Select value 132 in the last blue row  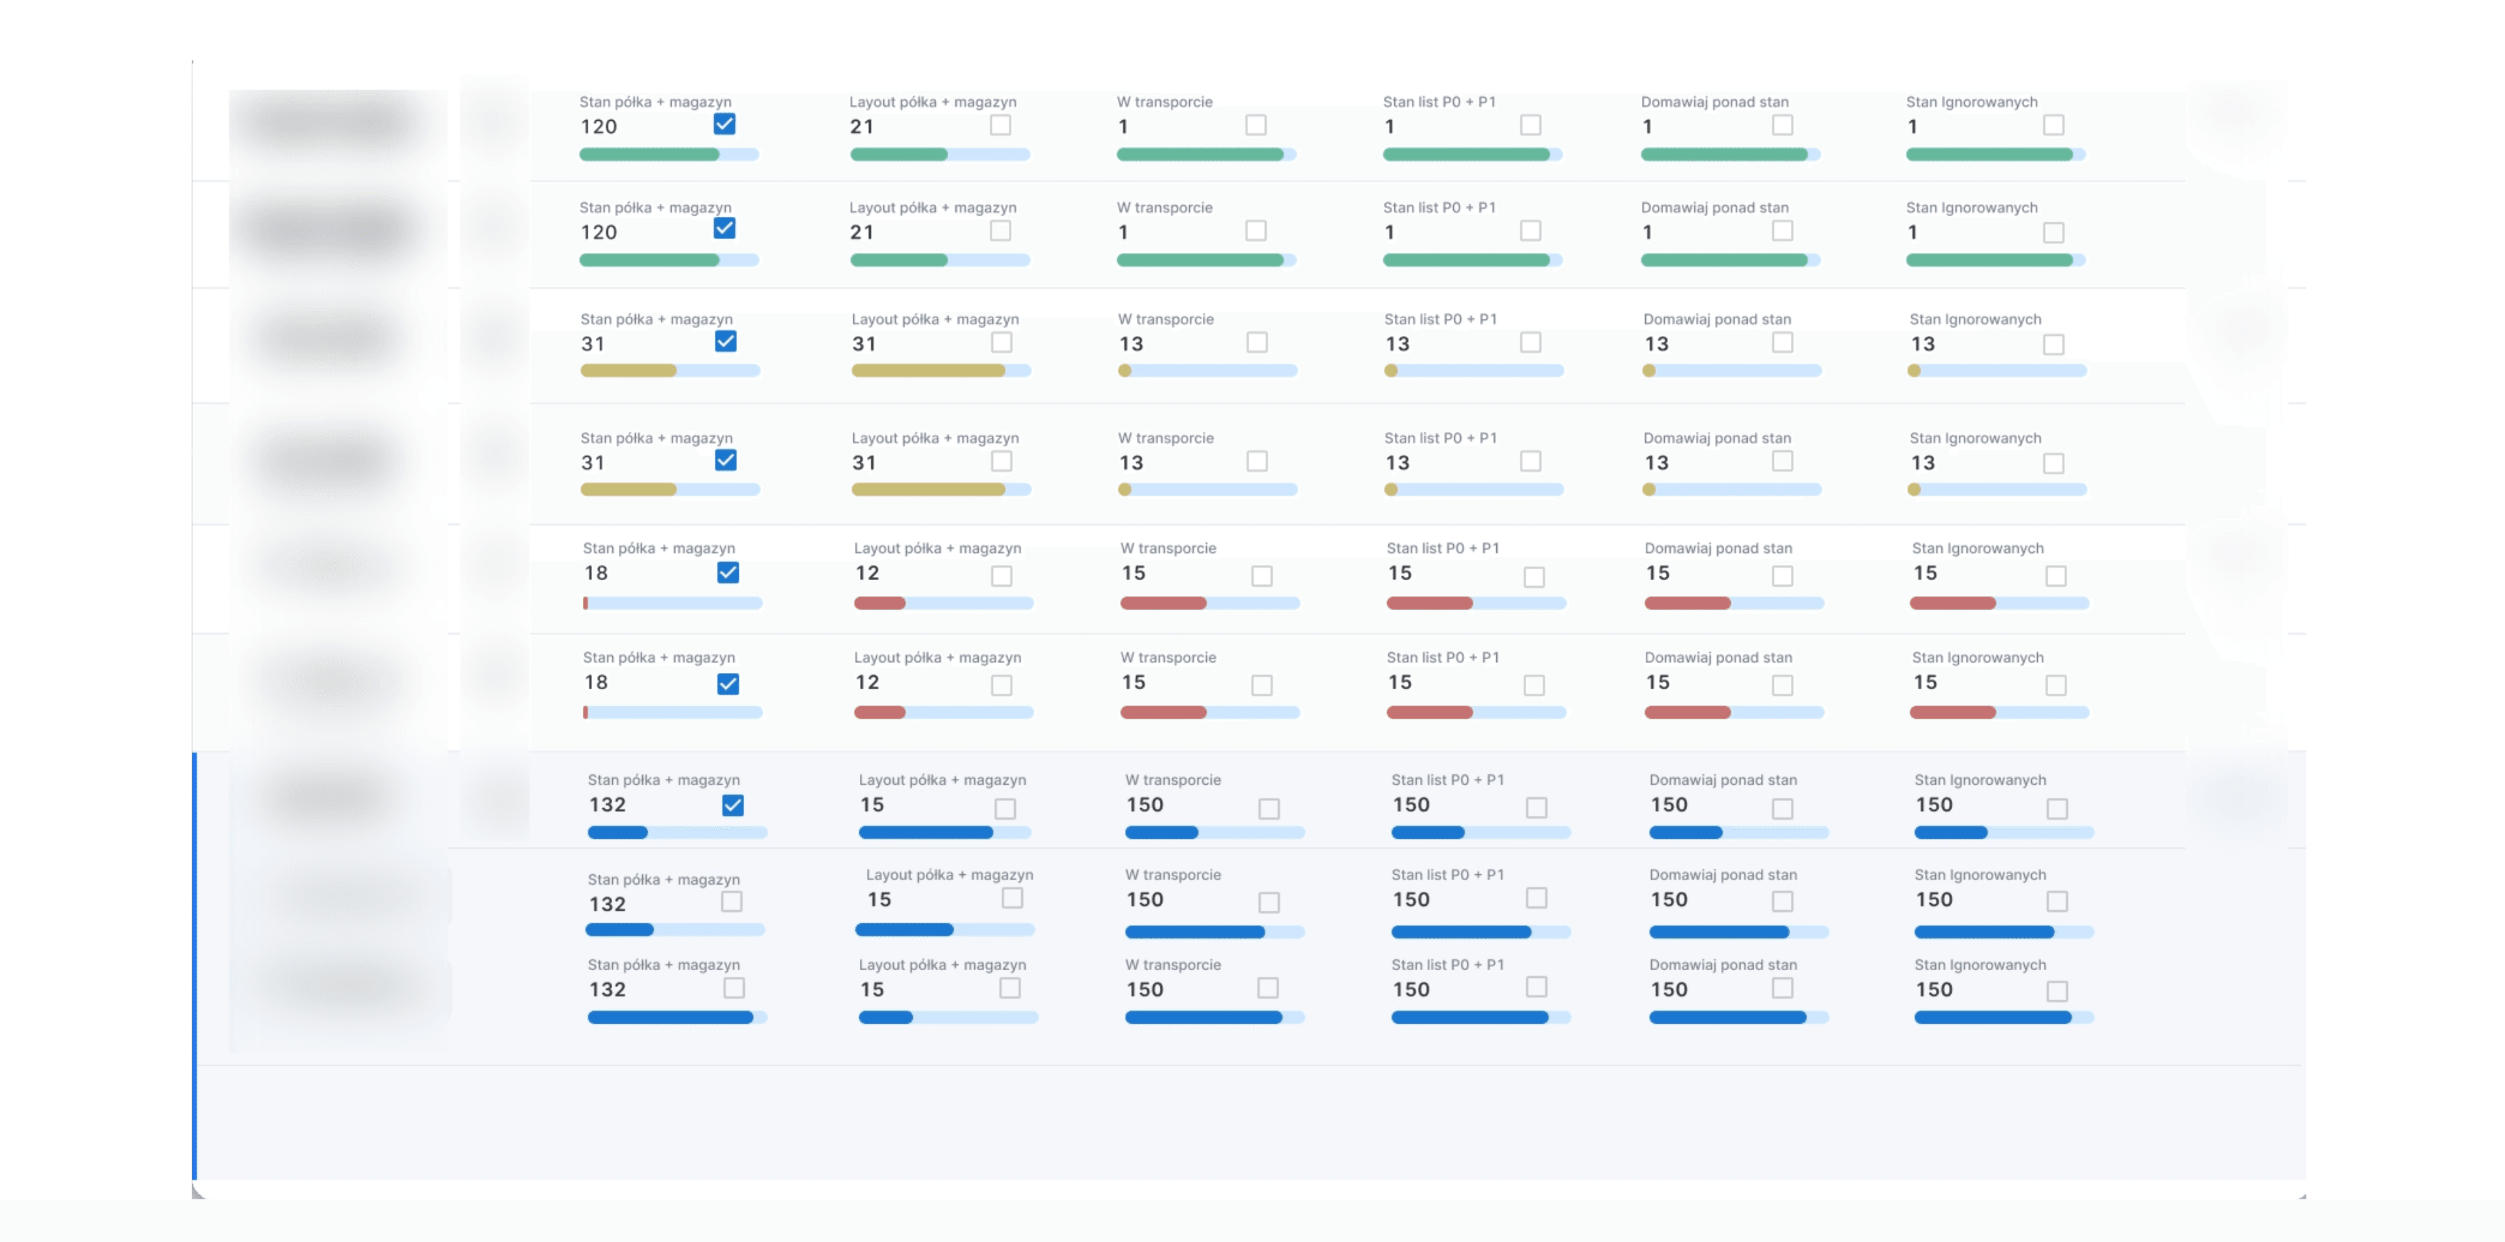click(608, 990)
